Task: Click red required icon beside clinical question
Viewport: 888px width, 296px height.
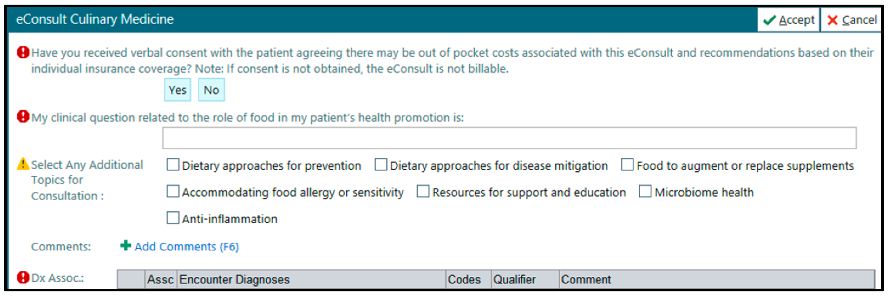Action: pos(23,117)
